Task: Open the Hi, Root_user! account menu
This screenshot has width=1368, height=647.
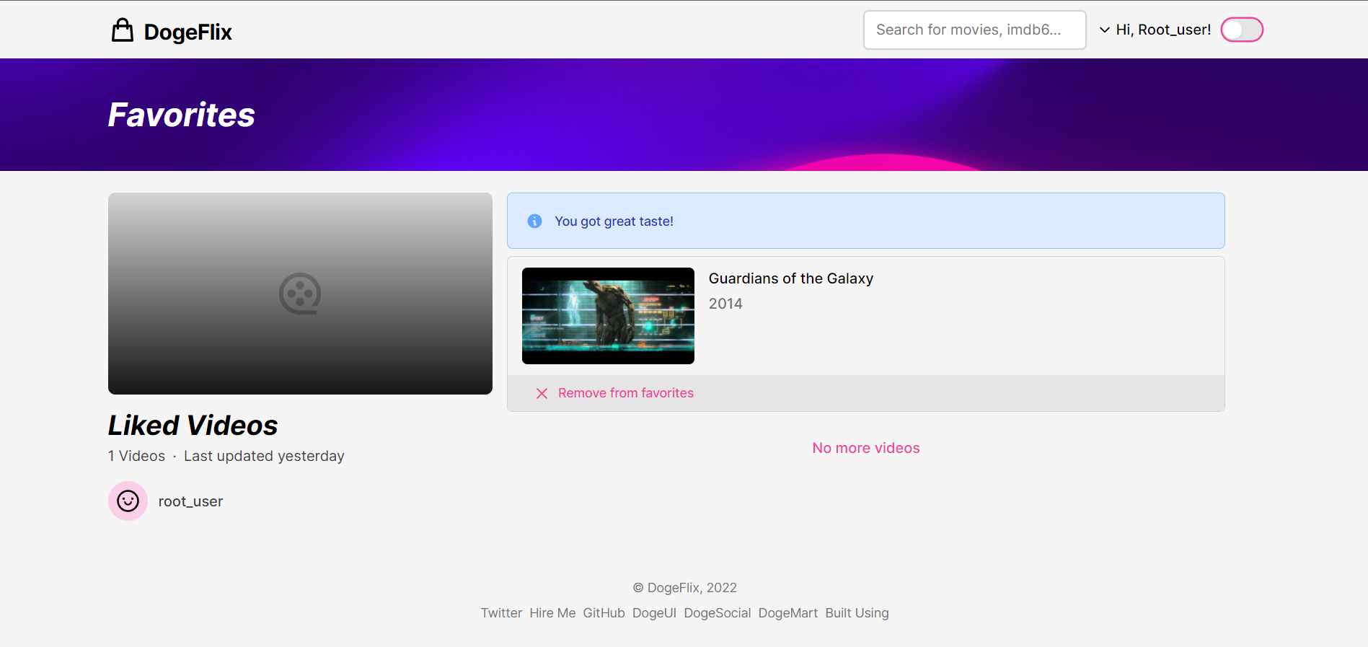Action: click(1162, 30)
